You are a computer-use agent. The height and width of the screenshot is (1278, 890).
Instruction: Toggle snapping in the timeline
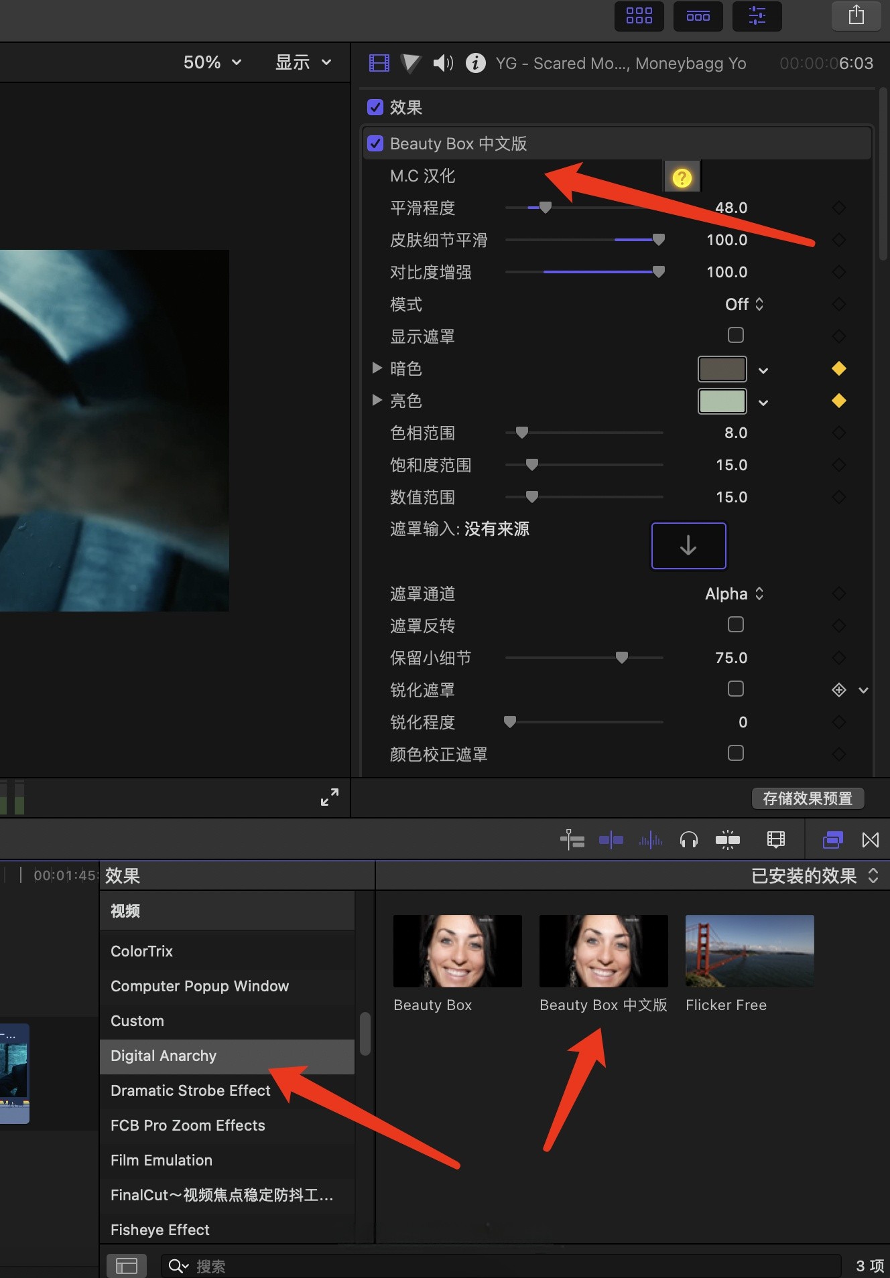(572, 839)
